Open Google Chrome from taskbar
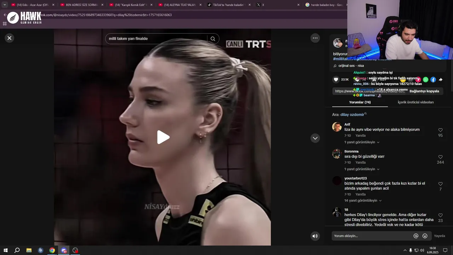This screenshot has height=255, width=453. point(52,250)
